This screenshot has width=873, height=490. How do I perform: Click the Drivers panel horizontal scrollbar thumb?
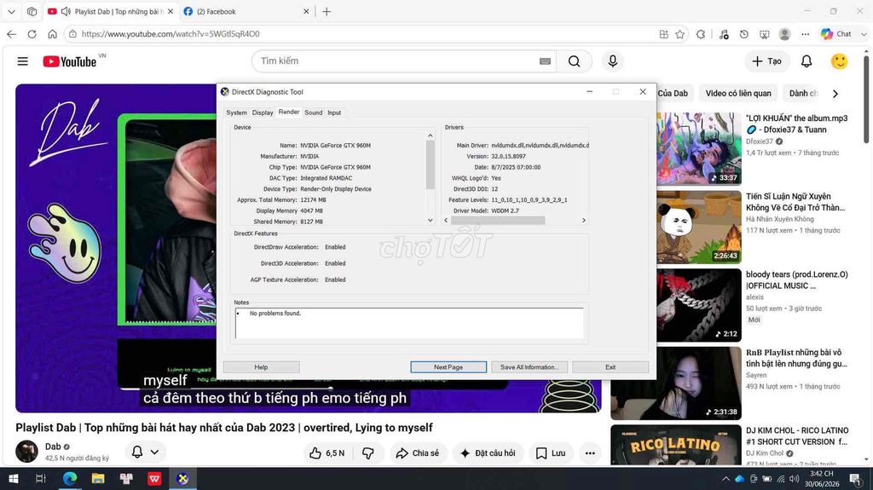pos(498,220)
